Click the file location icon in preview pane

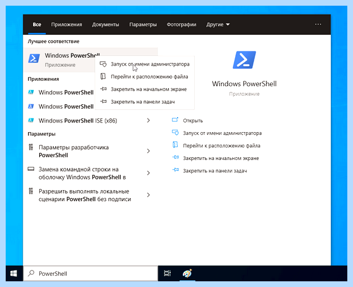click(x=175, y=145)
